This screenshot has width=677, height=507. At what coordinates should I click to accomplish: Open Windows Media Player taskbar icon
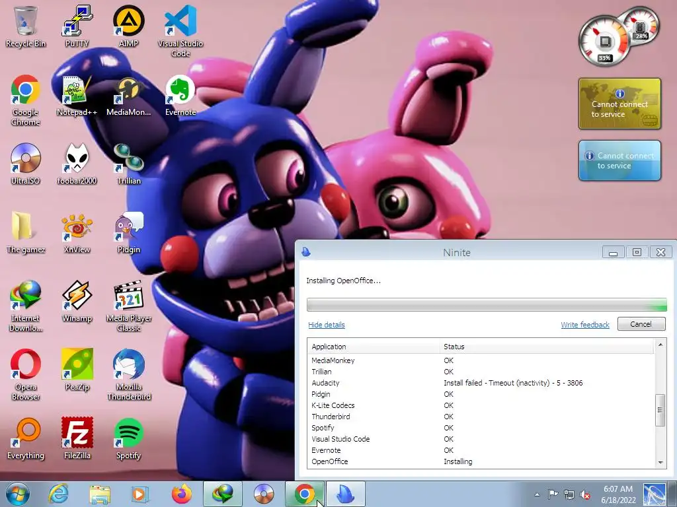139,494
